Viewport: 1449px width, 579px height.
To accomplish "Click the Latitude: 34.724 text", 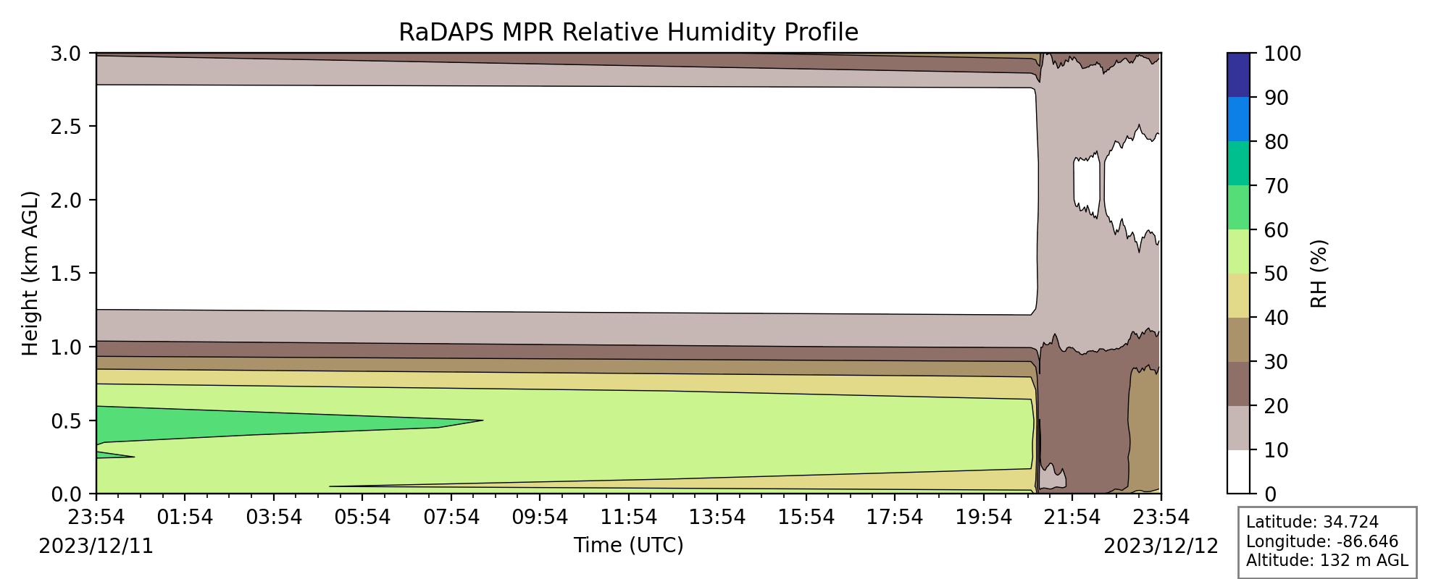I will pyautogui.click(x=1312, y=523).
